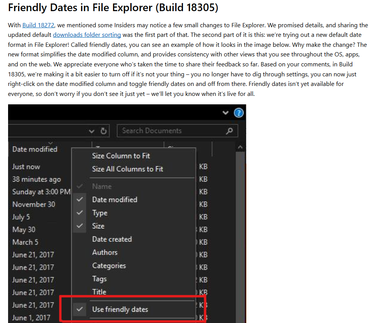Add the Authors column

105,252
